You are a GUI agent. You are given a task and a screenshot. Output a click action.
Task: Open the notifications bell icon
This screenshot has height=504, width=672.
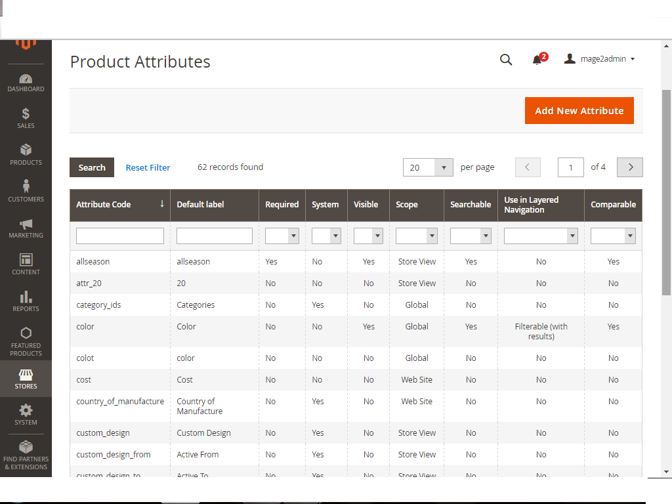tap(537, 60)
